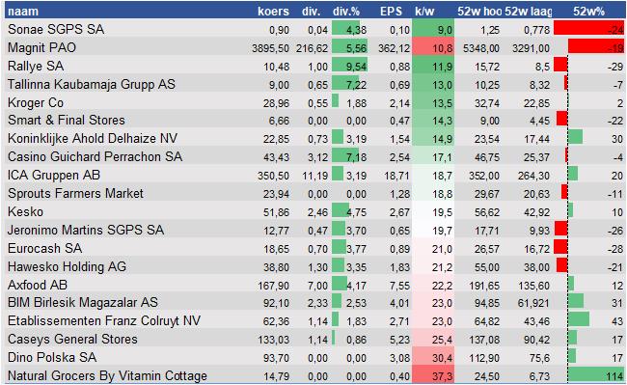This screenshot has width=627, height=385.
Task: Select the green 52w% bar showing 114
Action: pos(596,375)
